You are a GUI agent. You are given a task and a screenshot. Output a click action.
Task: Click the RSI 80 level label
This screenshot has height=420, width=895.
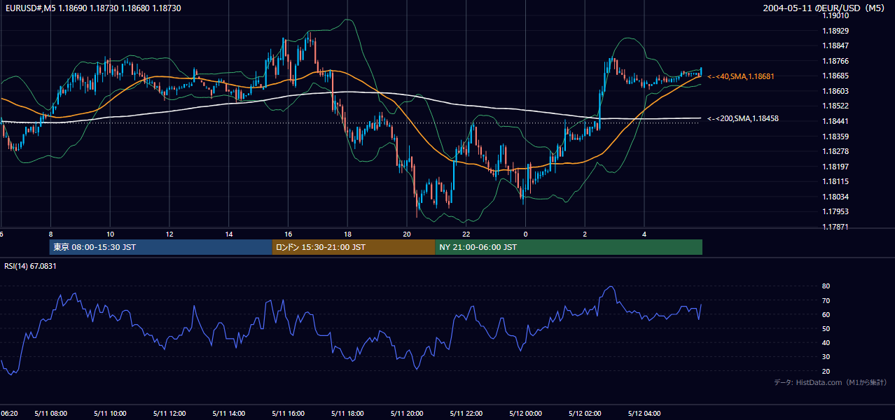click(x=826, y=286)
